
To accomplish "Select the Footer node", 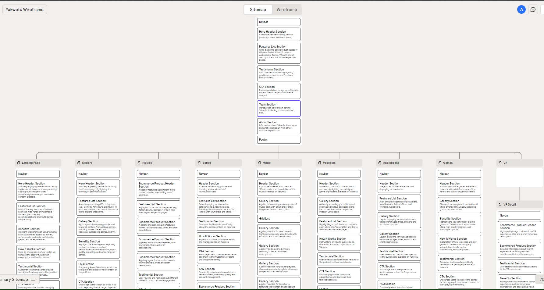I will click(x=279, y=139).
